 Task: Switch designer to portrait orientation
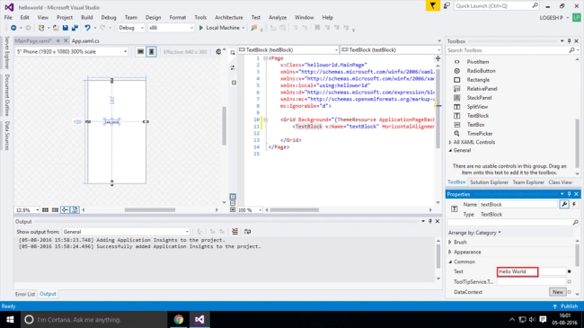(151, 52)
